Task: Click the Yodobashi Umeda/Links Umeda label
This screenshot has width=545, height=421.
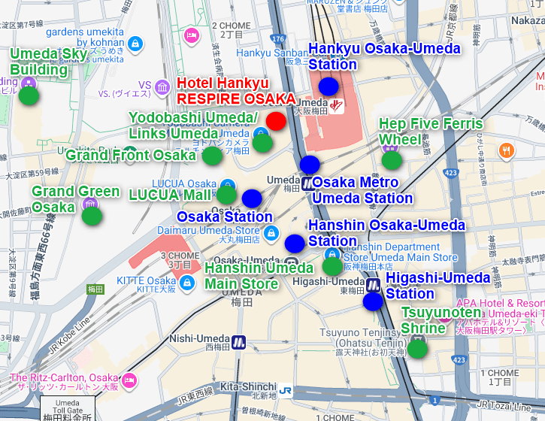Action: click(193, 126)
